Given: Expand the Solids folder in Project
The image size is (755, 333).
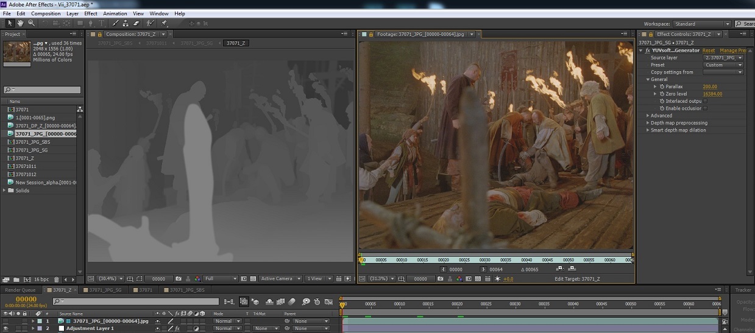Looking at the screenshot, I should coord(5,191).
